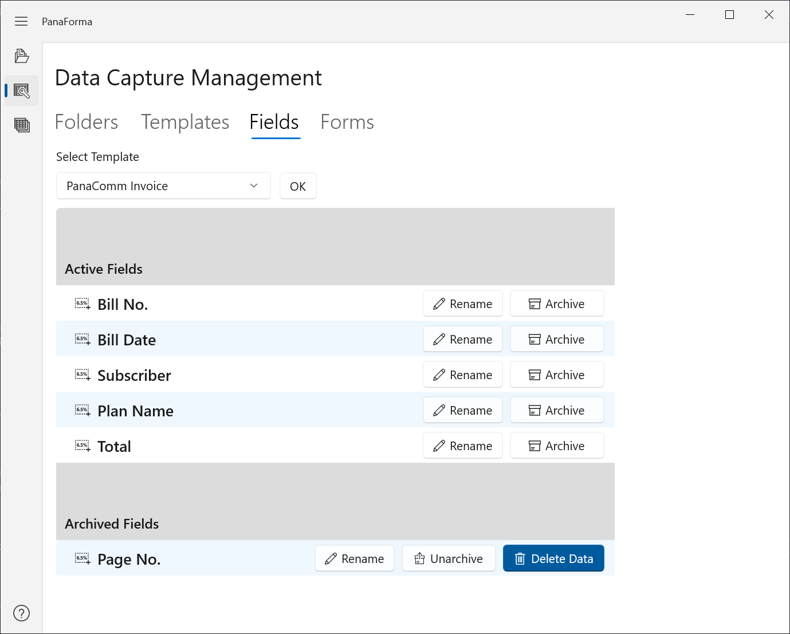Open the Forms tab

[347, 123]
